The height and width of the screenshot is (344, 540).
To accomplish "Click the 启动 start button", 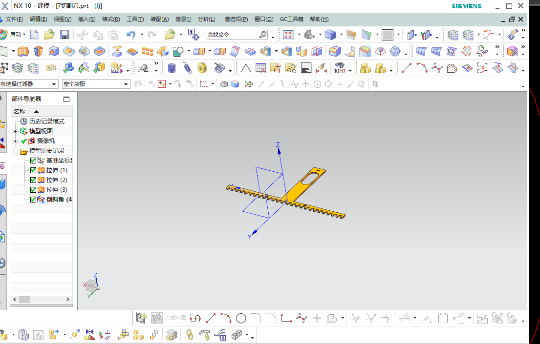I will click(15, 35).
